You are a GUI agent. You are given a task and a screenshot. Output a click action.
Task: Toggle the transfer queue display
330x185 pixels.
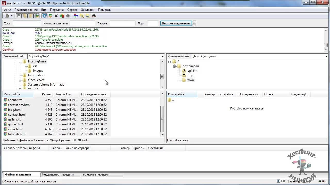(37, 16)
